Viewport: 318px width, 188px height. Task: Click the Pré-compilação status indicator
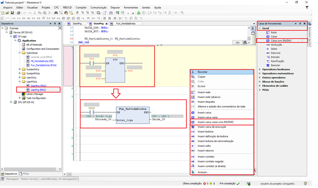[x=230, y=183]
